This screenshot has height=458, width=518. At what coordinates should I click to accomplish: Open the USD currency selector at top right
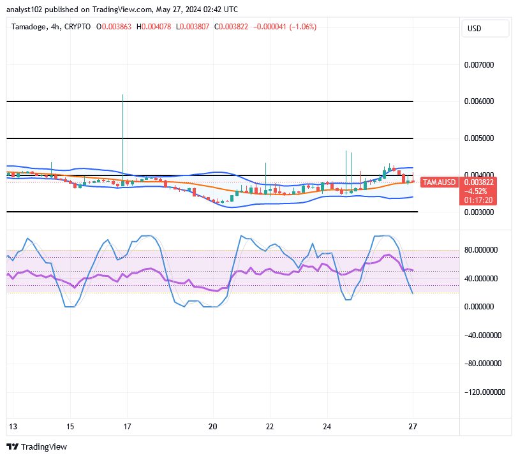485,28
